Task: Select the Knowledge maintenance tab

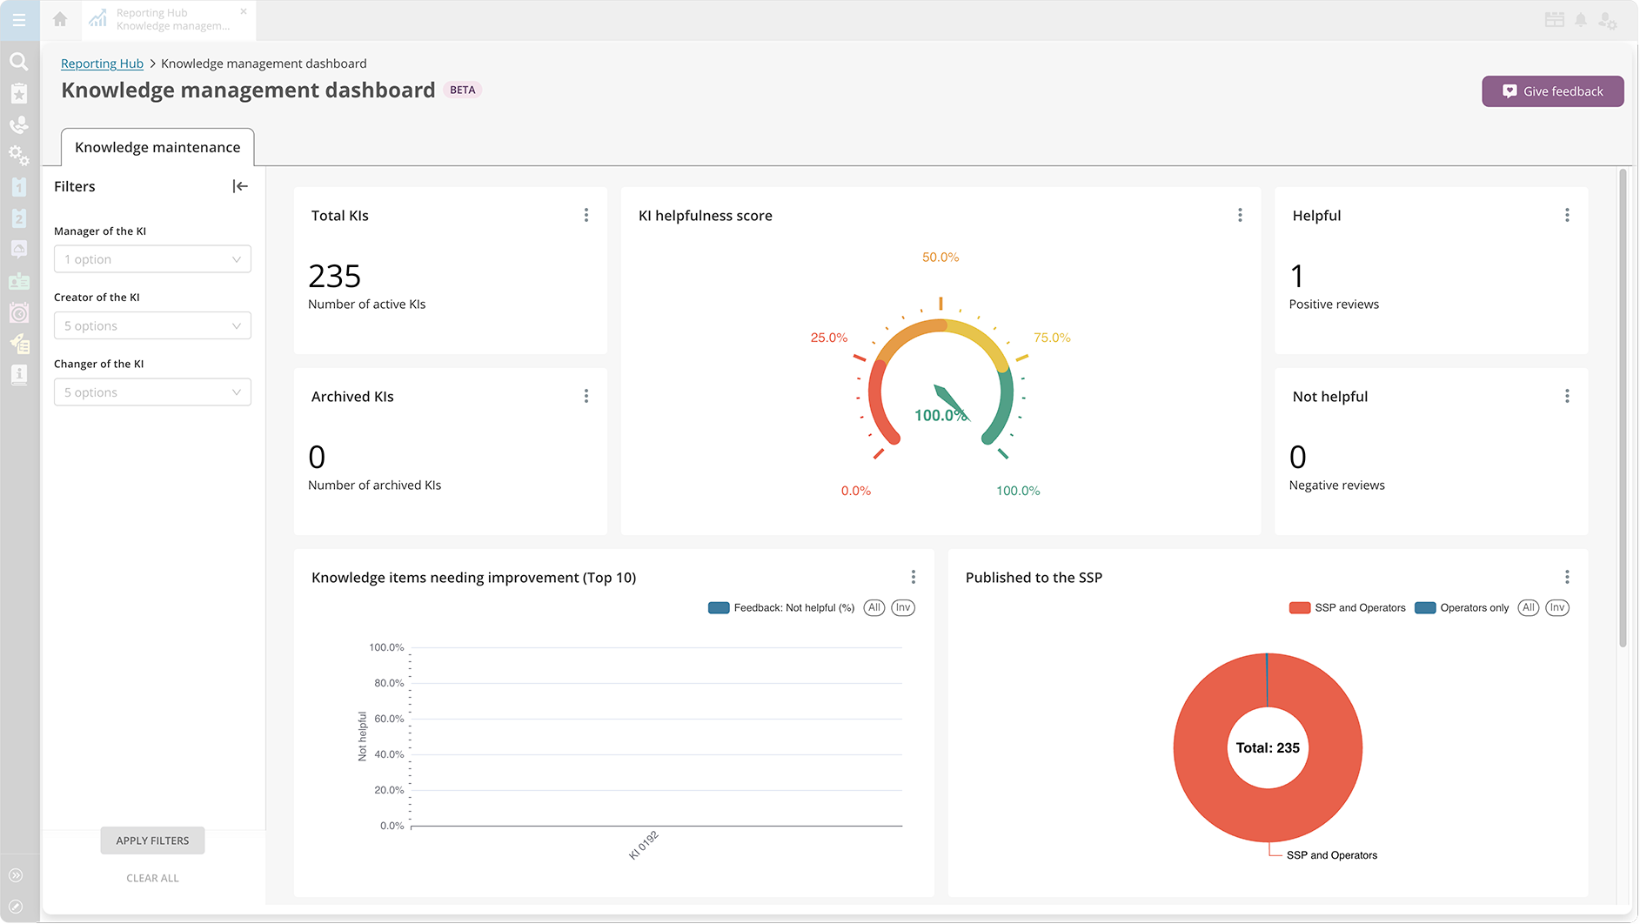Action: coord(157,147)
